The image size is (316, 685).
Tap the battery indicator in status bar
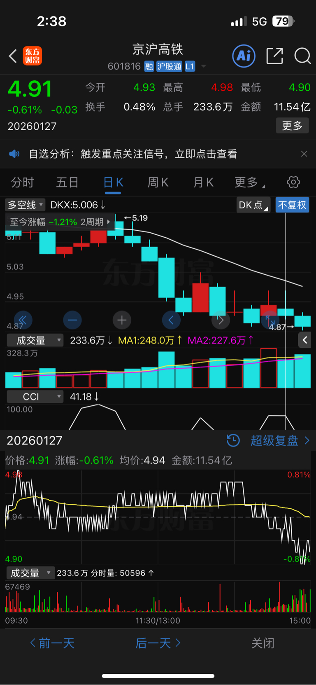283,21
